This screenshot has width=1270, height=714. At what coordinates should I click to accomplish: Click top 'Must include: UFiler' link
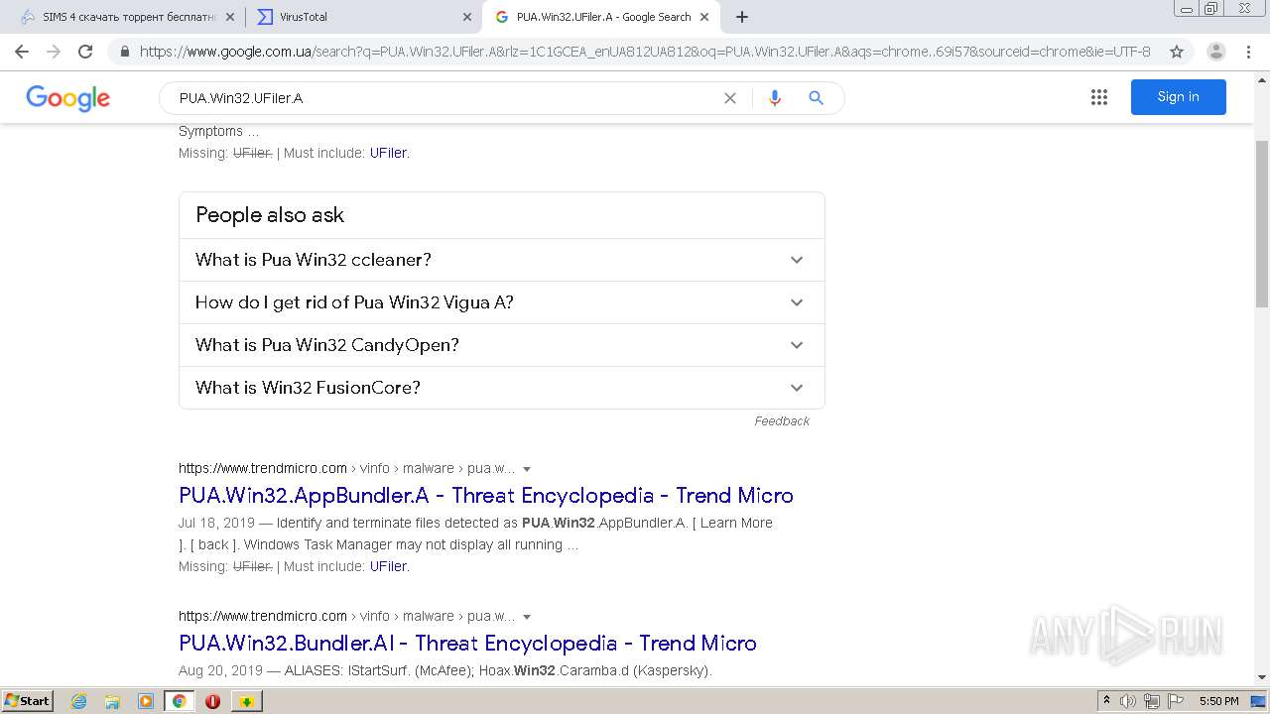pos(388,153)
